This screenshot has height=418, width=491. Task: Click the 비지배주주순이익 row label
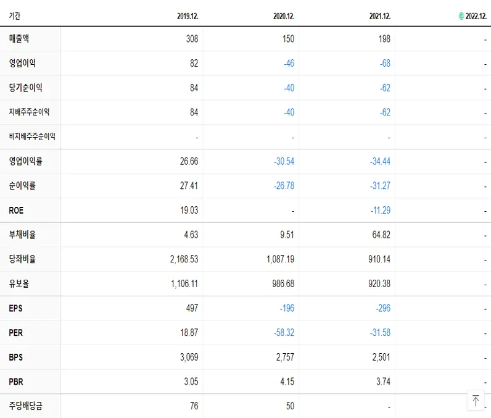(x=32, y=136)
